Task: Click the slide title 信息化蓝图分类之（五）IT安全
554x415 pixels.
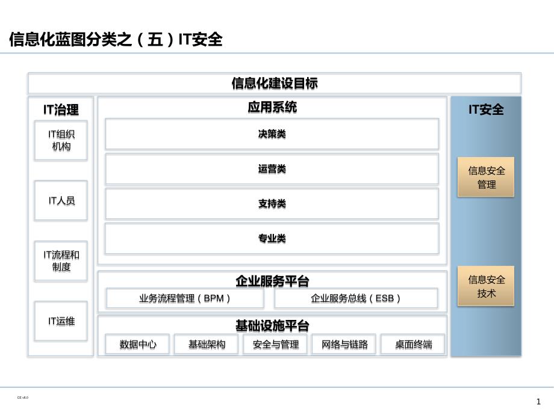Action: [116, 39]
